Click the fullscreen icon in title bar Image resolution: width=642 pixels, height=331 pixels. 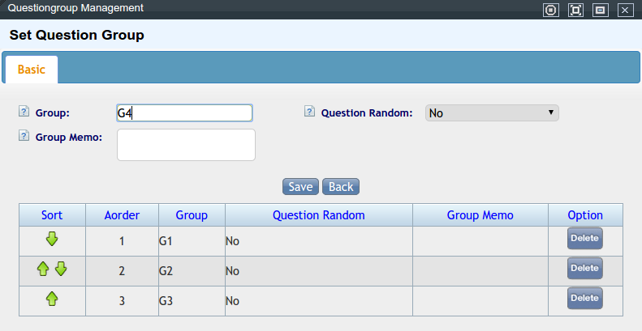[575, 10]
